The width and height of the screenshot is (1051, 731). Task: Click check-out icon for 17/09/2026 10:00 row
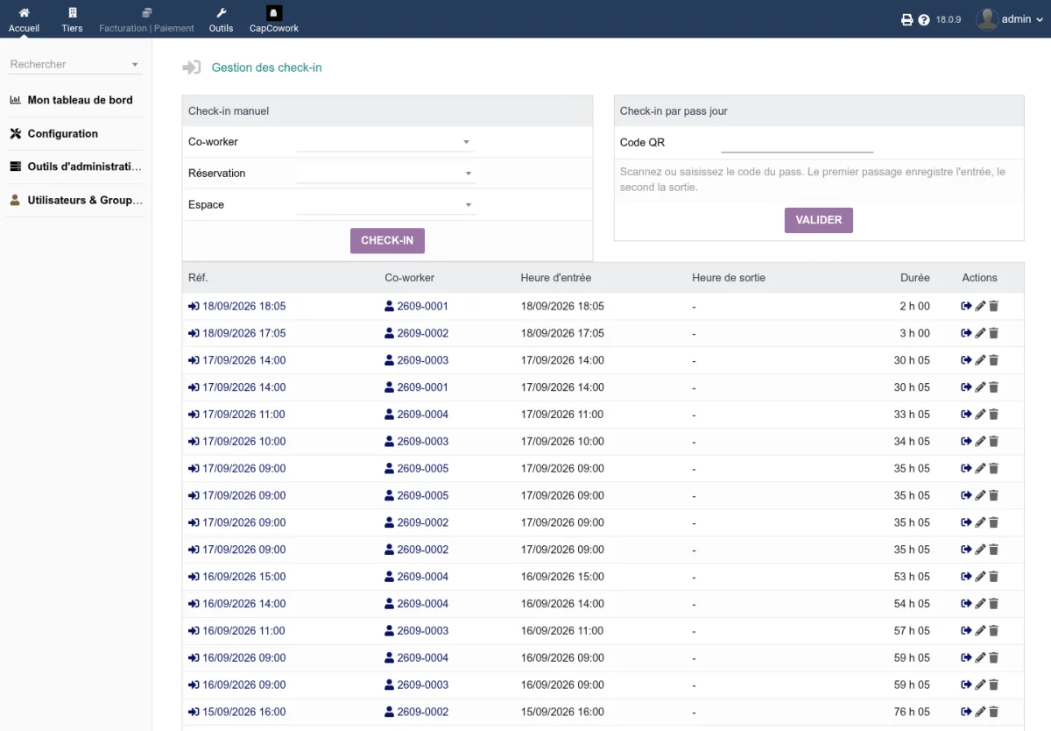[966, 442]
